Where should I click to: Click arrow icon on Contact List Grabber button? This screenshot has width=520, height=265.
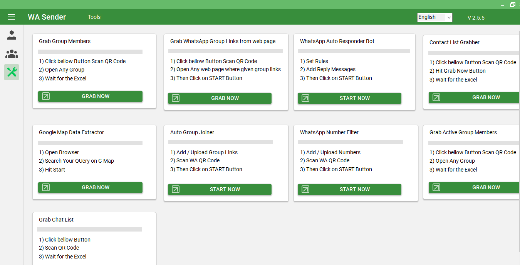pyautogui.click(x=436, y=97)
